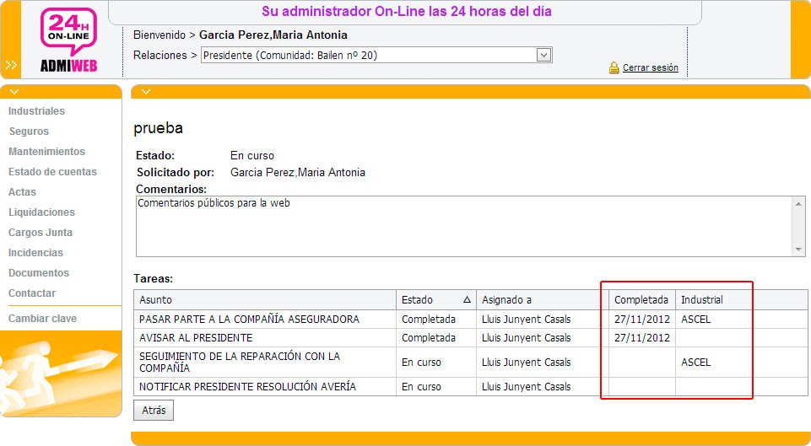Click the Atrás button
811x446 pixels.
coord(154,411)
